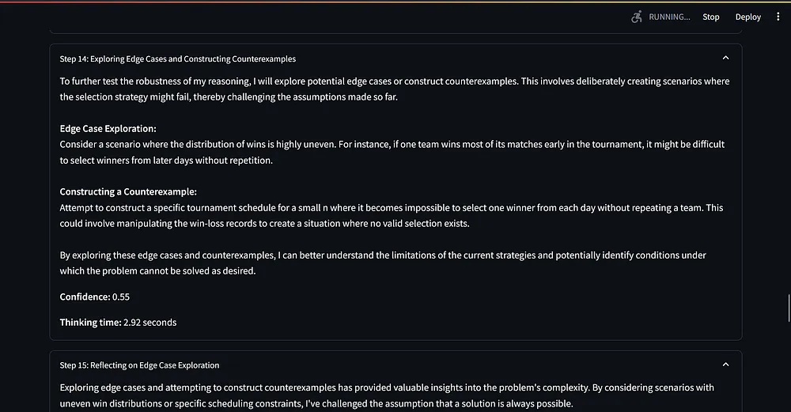Click the Edge Case Exploration heading
Screen dimensions: 791x412
click(x=108, y=128)
